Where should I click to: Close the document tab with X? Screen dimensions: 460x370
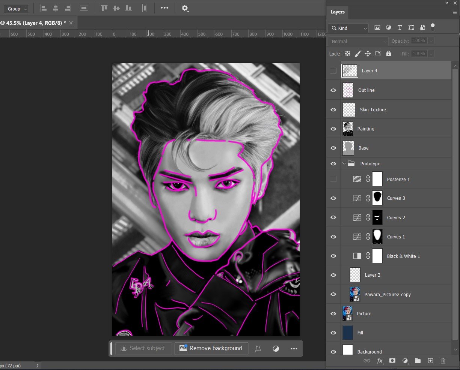[x=71, y=23]
